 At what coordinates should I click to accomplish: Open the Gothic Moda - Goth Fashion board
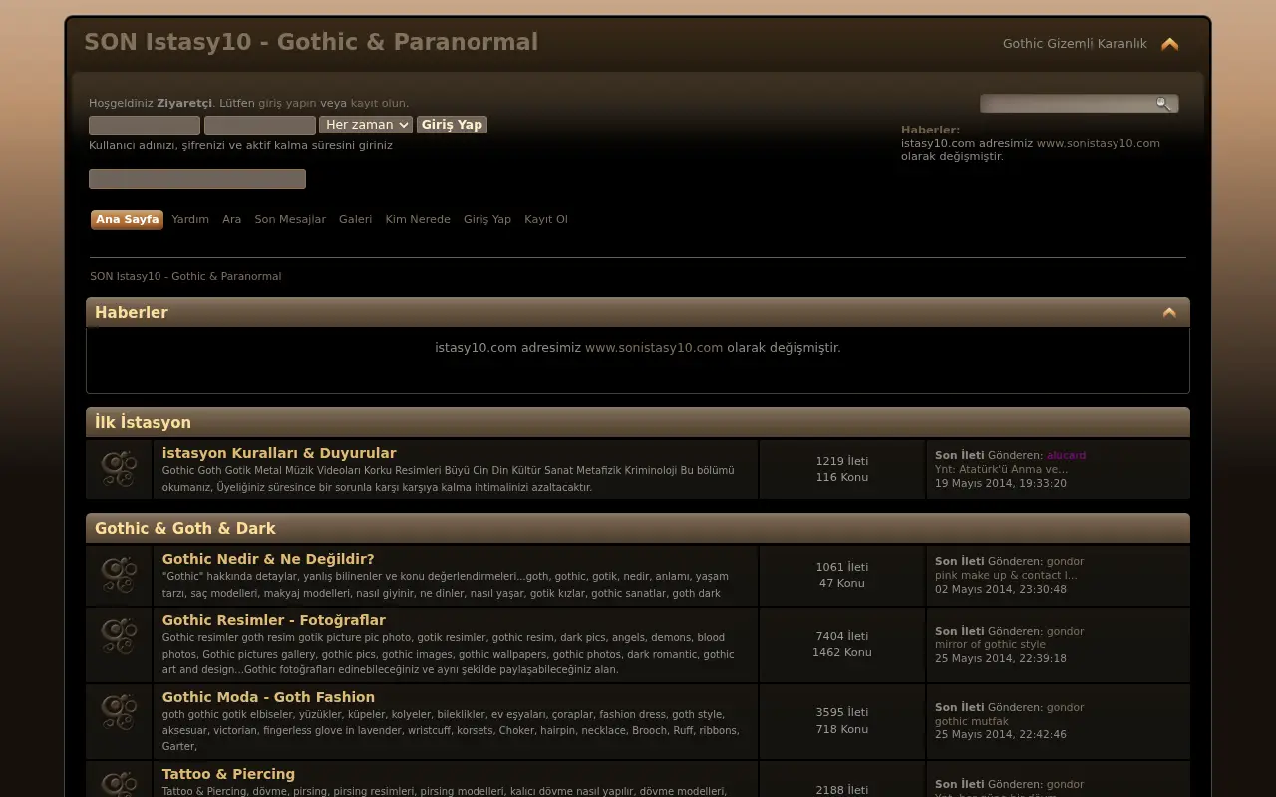[268, 697]
